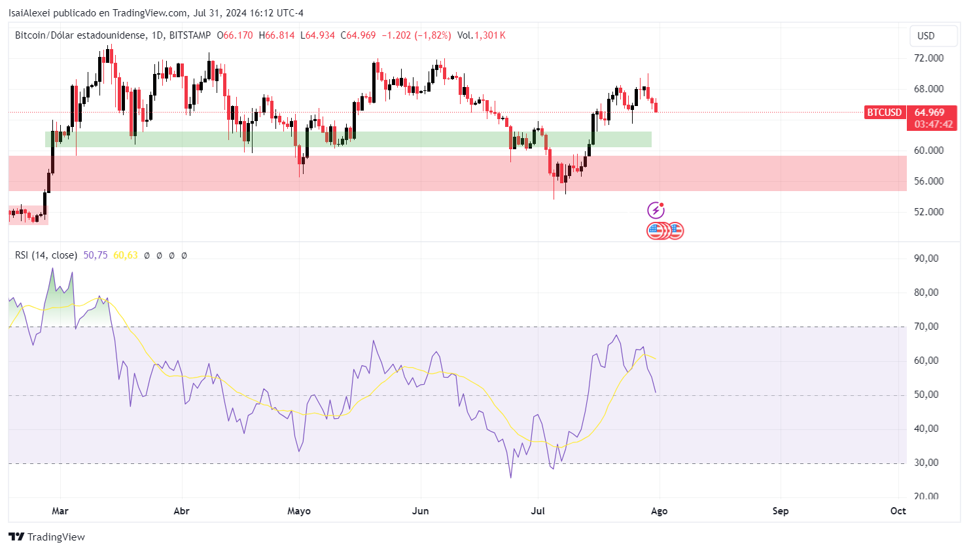Click the volume value Vol. 1,301K
The width and height of the screenshot is (969, 551).
[x=482, y=35]
